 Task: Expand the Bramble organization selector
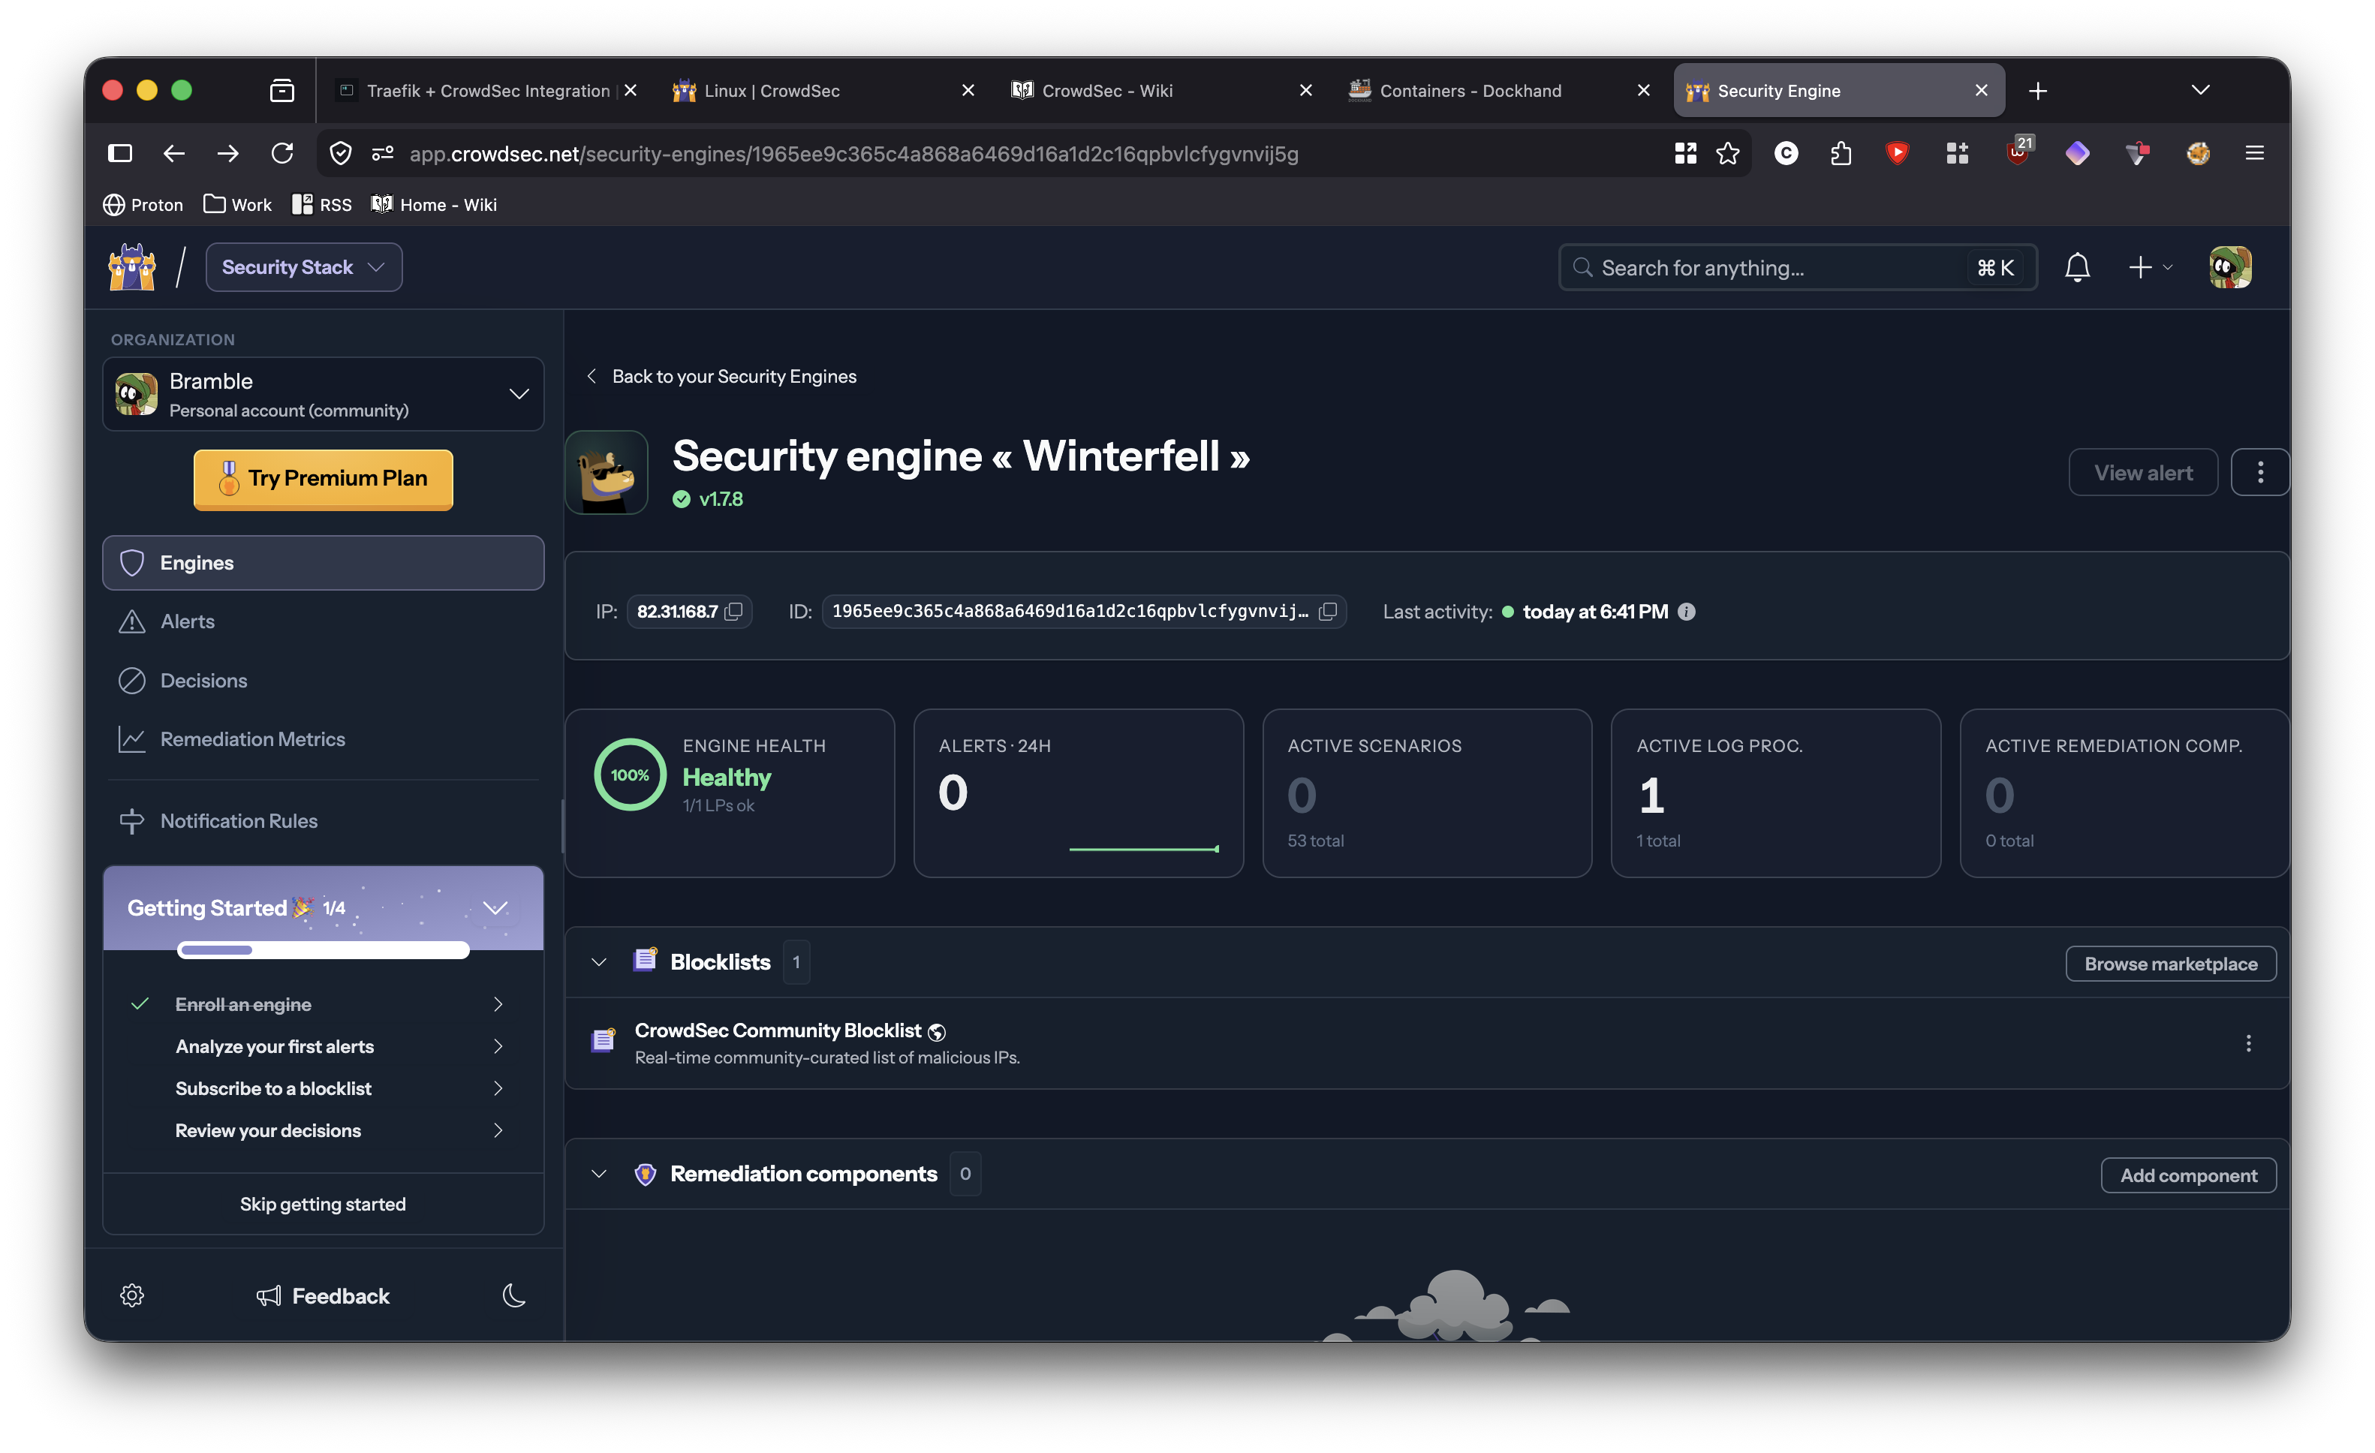click(x=323, y=394)
